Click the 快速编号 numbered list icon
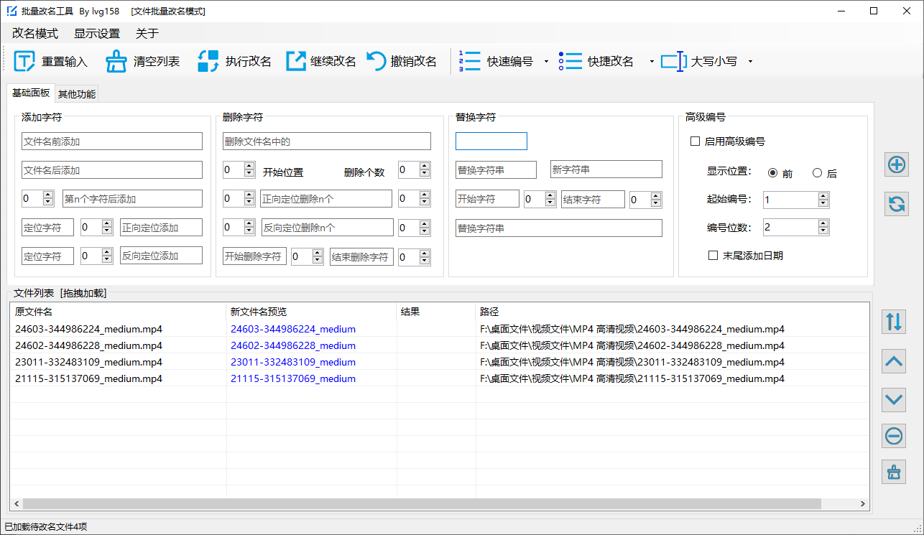 pos(470,61)
